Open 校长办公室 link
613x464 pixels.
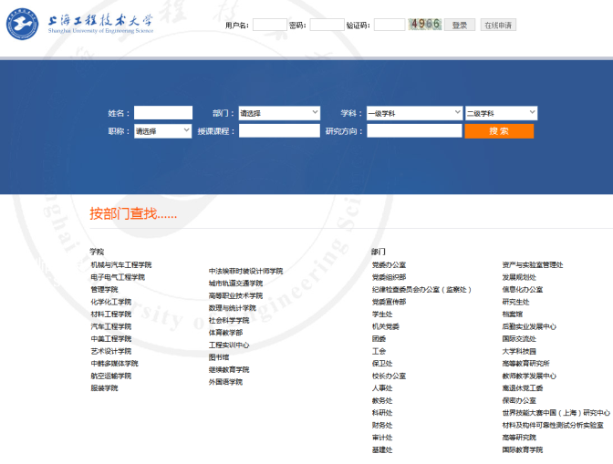389,376
